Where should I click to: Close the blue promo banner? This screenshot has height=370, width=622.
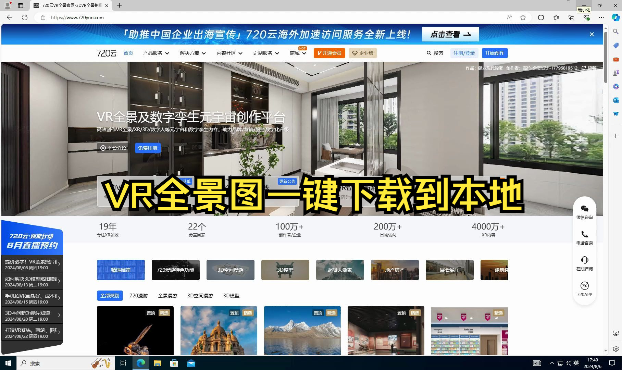[592, 34]
